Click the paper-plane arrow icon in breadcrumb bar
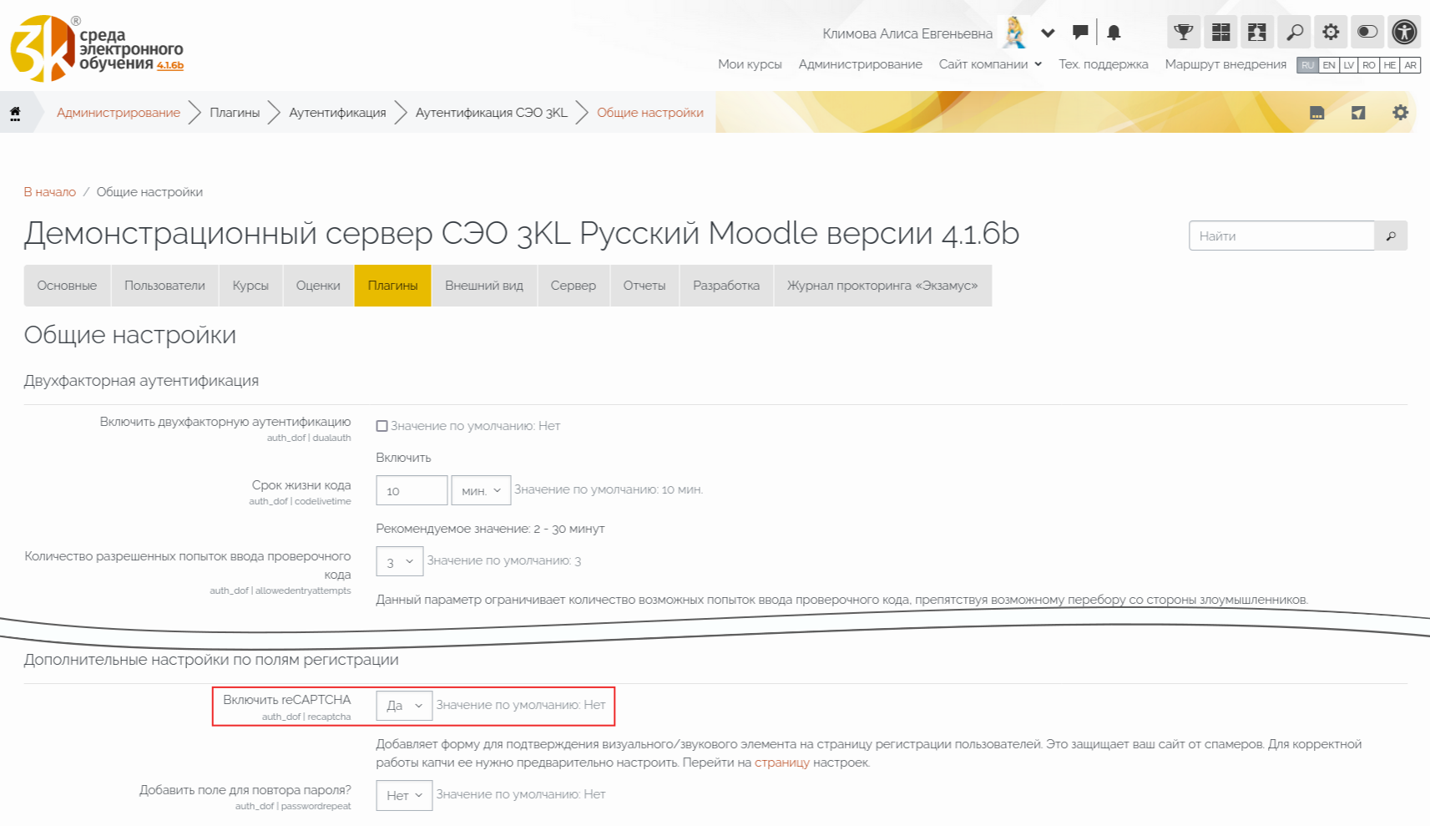The height and width of the screenshot is (826, 1430). [1358, 113]
